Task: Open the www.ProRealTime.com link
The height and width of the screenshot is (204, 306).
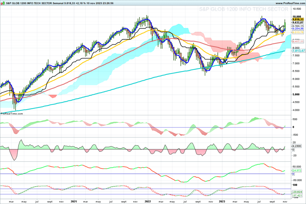Action: [x=290, y=3]
